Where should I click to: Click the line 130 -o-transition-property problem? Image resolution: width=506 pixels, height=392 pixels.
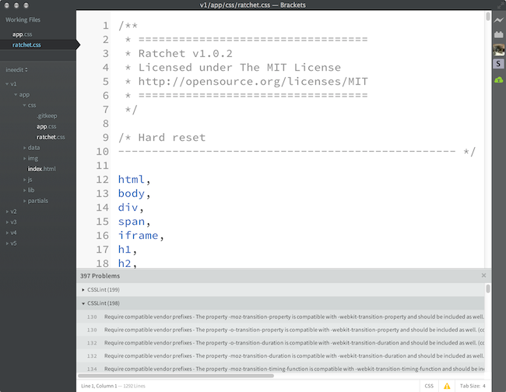pos(280,330)
